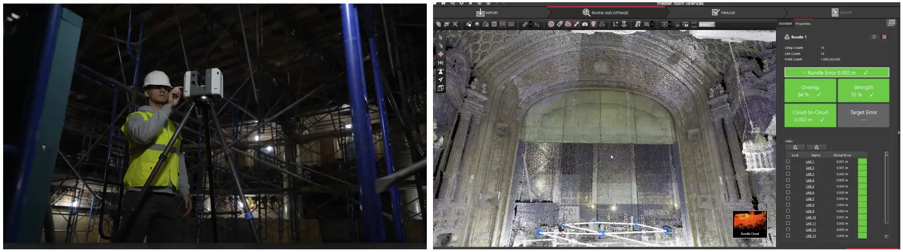Choose the paper-plane fly mode tool
The height and width of the screenshot is (252, 903).
[x=441, y=80]
